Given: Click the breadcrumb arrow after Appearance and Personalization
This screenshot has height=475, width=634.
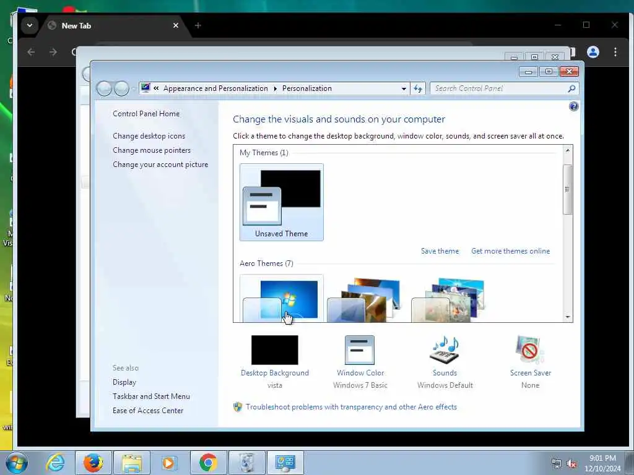Looking at the screenshot, I should click(275, 88).
